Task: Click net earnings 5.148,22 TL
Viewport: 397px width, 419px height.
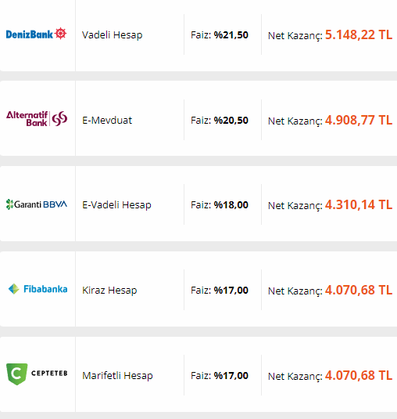Action: 359,35
